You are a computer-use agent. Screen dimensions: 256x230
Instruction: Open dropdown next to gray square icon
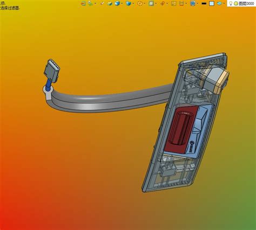[x=156, y=3]
